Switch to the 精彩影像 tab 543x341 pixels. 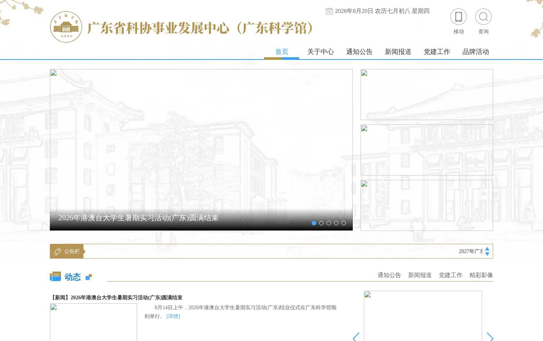click(x=481, y=275)
